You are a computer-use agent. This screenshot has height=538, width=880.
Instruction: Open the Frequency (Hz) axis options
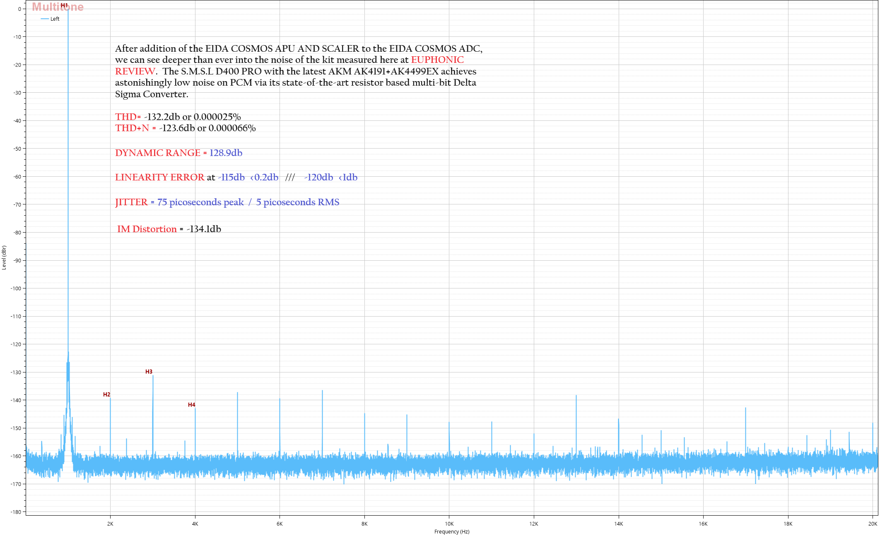(x=451, y=532)
